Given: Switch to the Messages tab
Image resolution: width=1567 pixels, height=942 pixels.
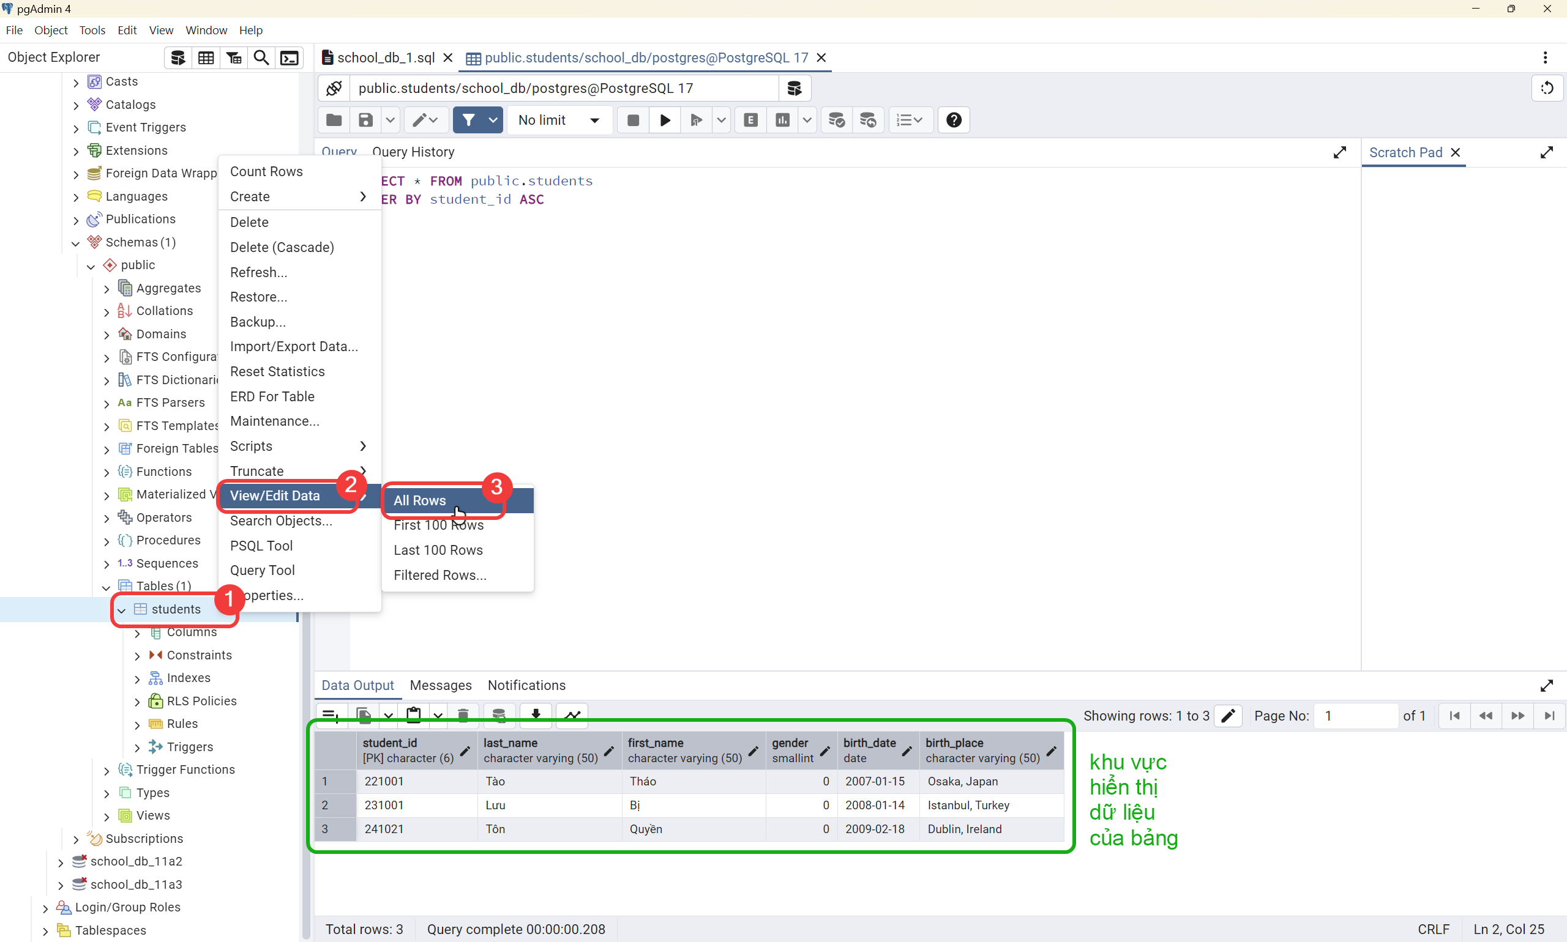Looking at the screenshot, I should (440, 685).
